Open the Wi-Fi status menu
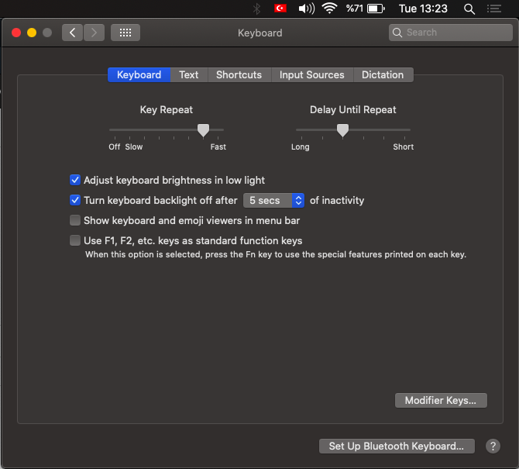The image size is (519, 469). click(x=329, y=9)
